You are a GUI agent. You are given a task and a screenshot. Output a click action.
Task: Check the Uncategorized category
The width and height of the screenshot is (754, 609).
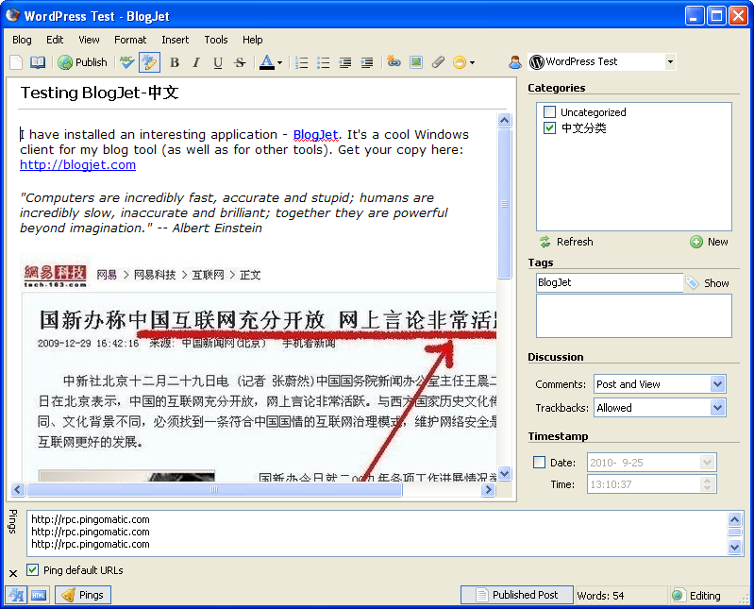tap(550, 112)
